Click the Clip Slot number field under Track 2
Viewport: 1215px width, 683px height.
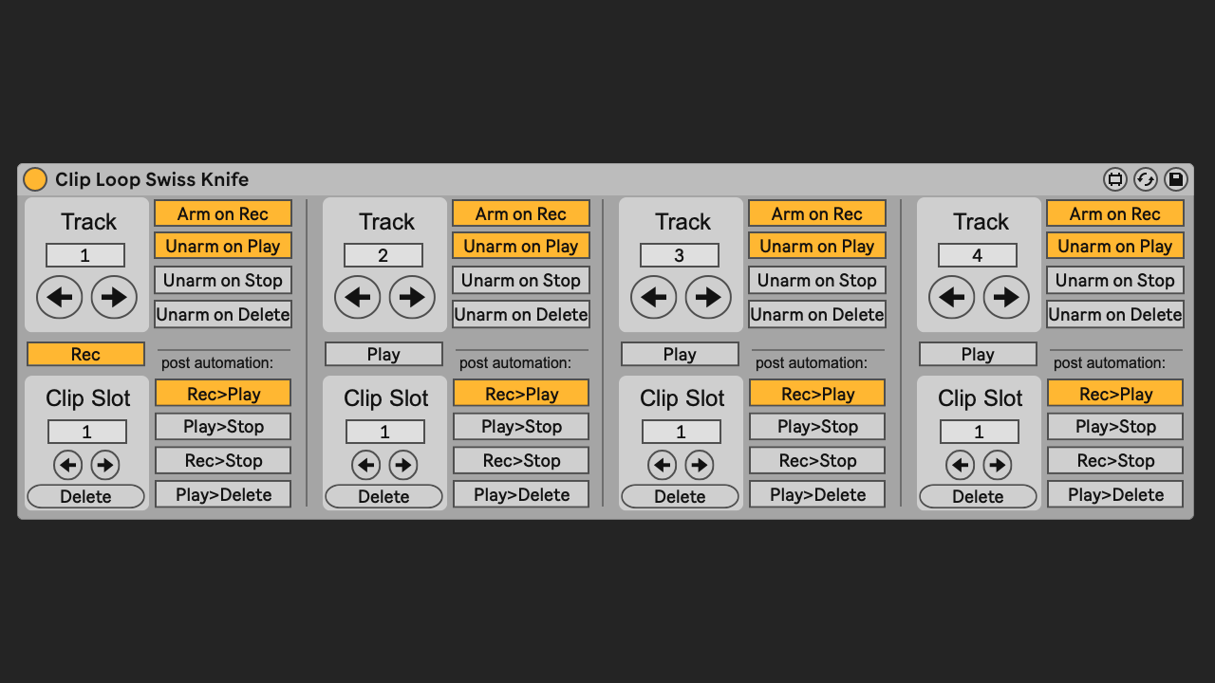coord(385,432)
